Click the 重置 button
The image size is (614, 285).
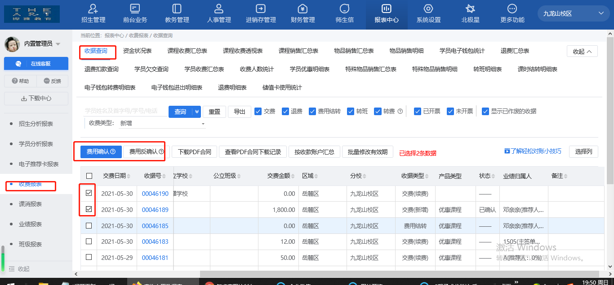pos(214,112)
